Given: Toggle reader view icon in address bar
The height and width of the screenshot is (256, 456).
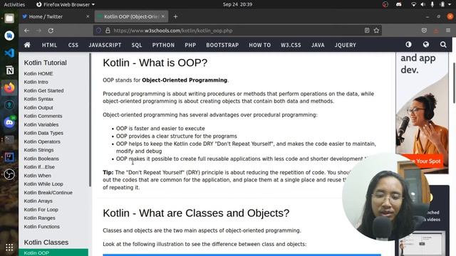Looking at the screenshot, I should coord(367,31).
